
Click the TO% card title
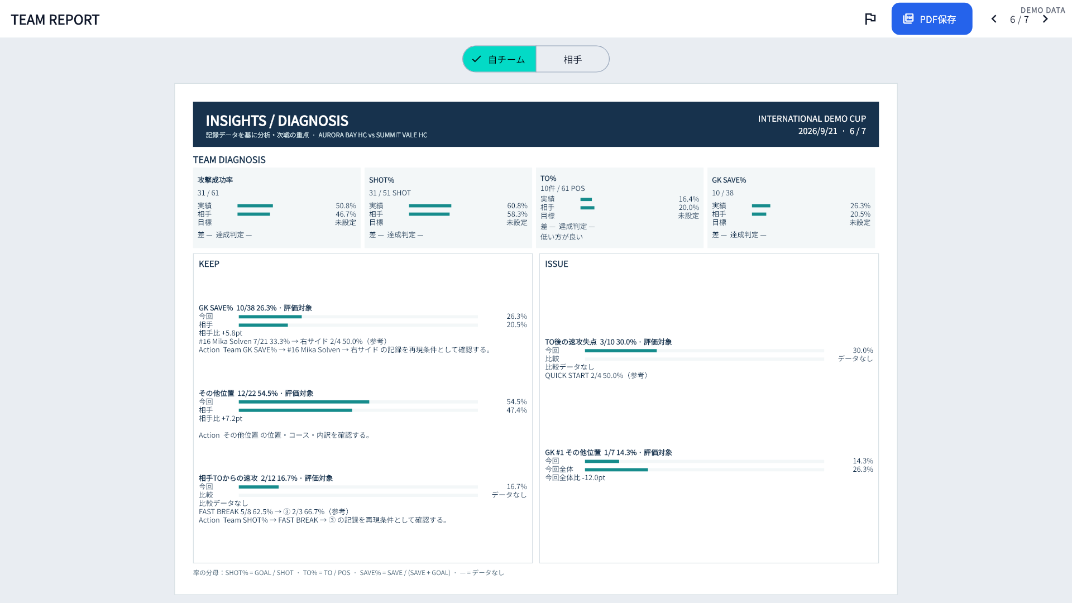[x=548, y=179]
